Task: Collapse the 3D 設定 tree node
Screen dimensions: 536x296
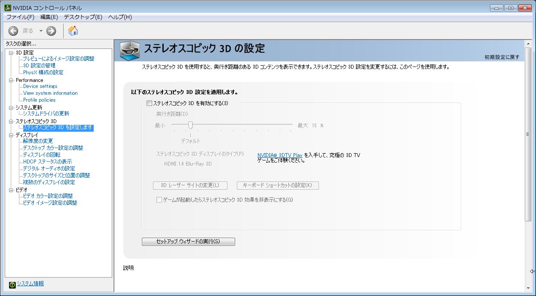Action: point(11,53)
